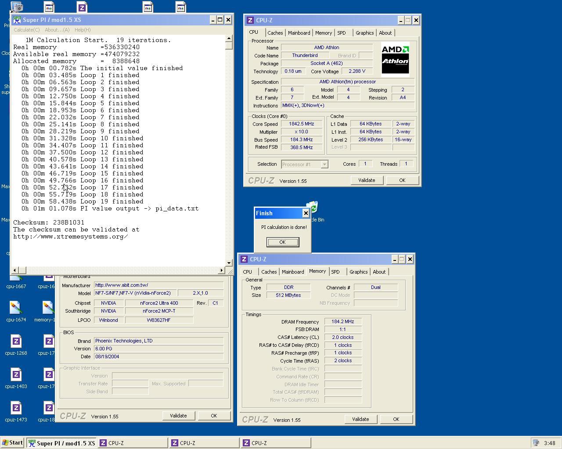Image resolution: width=562 pixels, height=449 pixels.
Task: Click the Channels # value Dual
Action: point(376,288)
